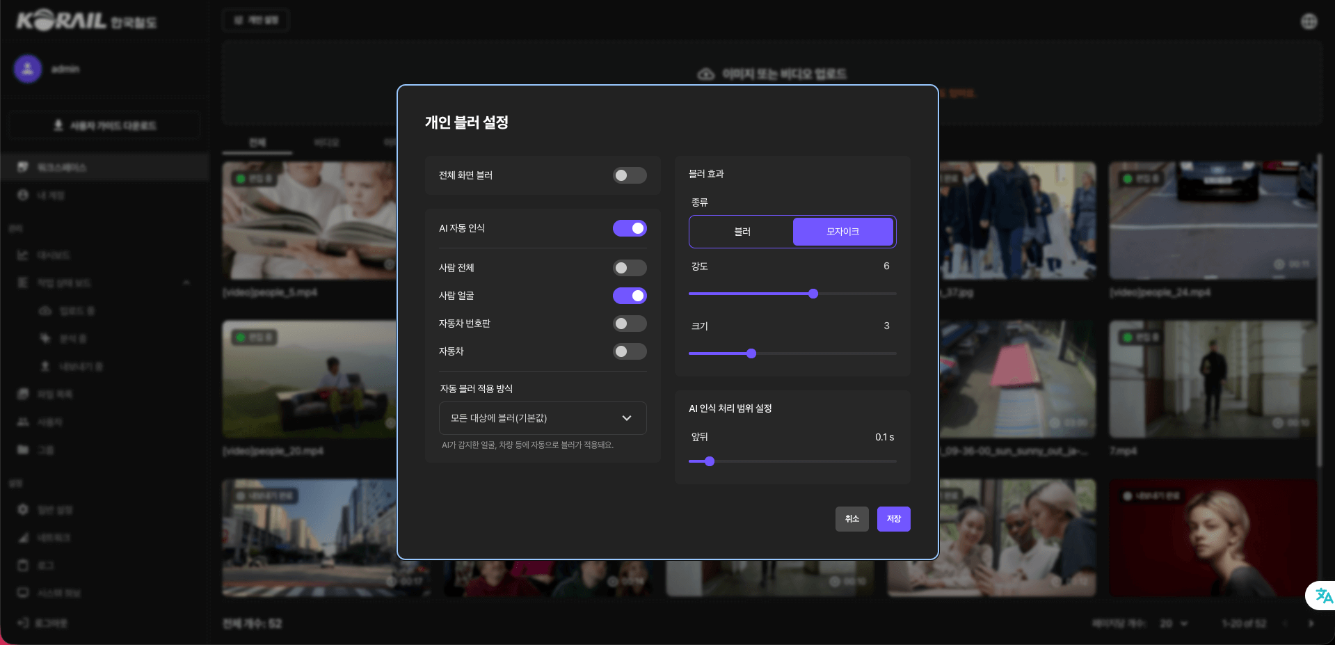Image resolution: width=1335 pixels, height=645 pixels.
Task: Collapse the expanded sidebar submenu chevron
Action: (x=186, y=282)
